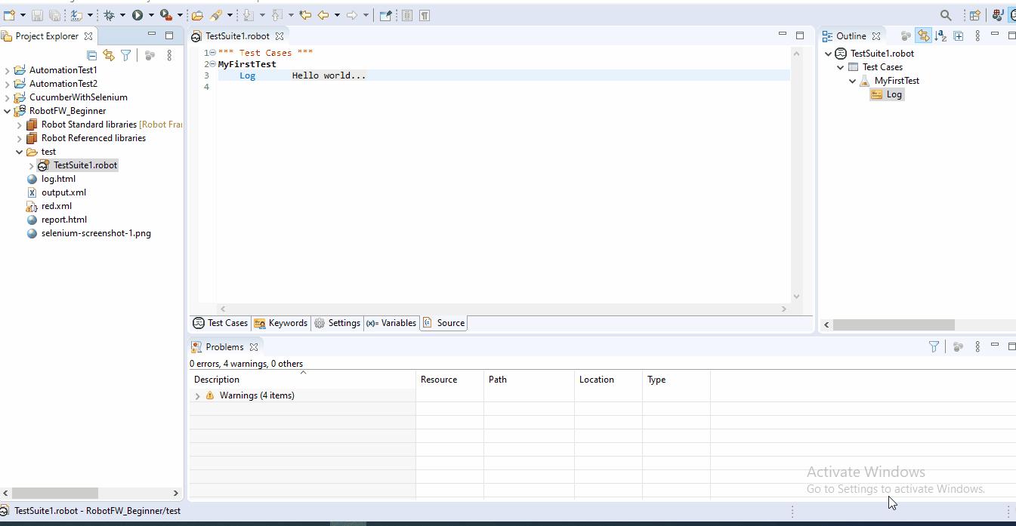Screen dimensions: 1016x526
Task: Toggle block selection mode icon
Action: click(407, 15)
